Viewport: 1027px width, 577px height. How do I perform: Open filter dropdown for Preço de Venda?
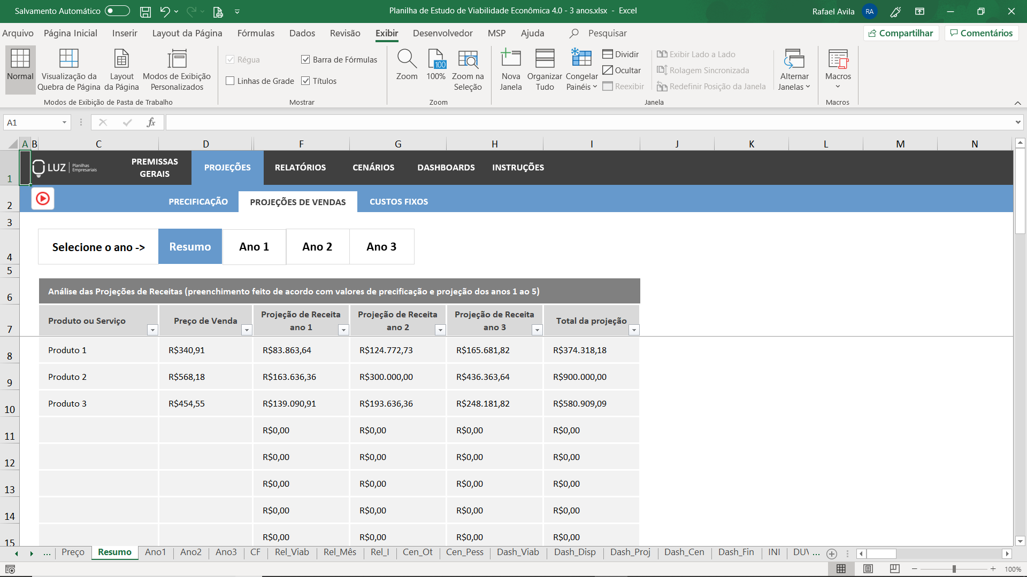point(247,330)
